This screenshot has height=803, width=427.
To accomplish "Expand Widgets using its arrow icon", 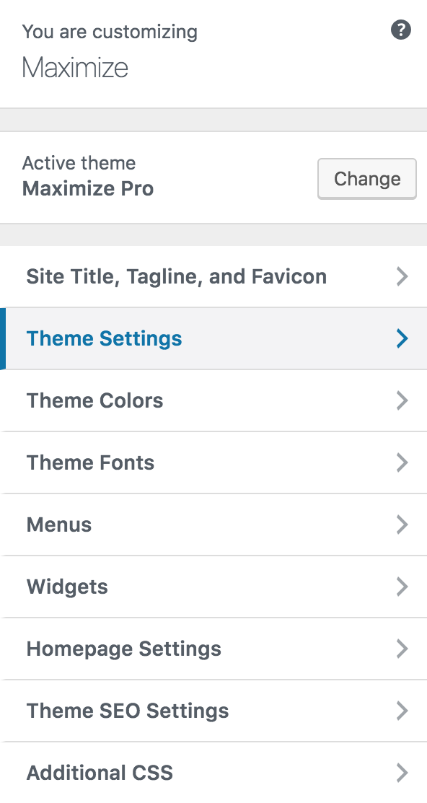I will coord(402,587).
